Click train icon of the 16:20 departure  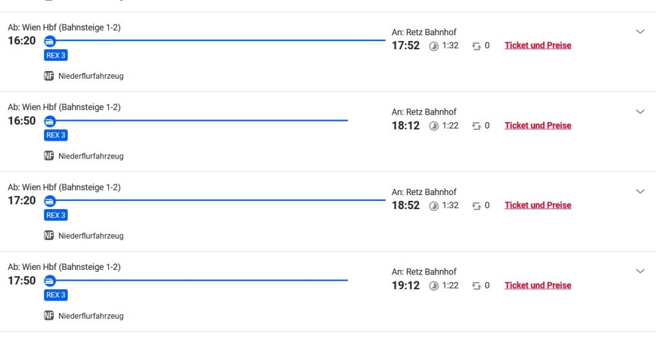click(x=49, y=41)
